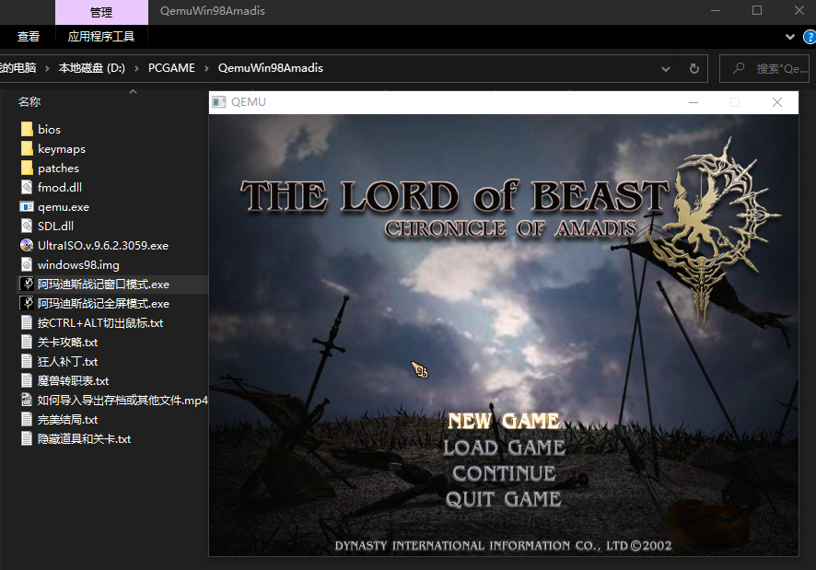The height and width of the screenshot is (570, 816).
Task: Select the 完美结局.txt file name
Action: 67,419
